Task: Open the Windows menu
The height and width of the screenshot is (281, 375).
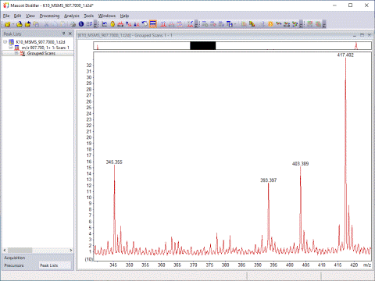Action: 107,16
